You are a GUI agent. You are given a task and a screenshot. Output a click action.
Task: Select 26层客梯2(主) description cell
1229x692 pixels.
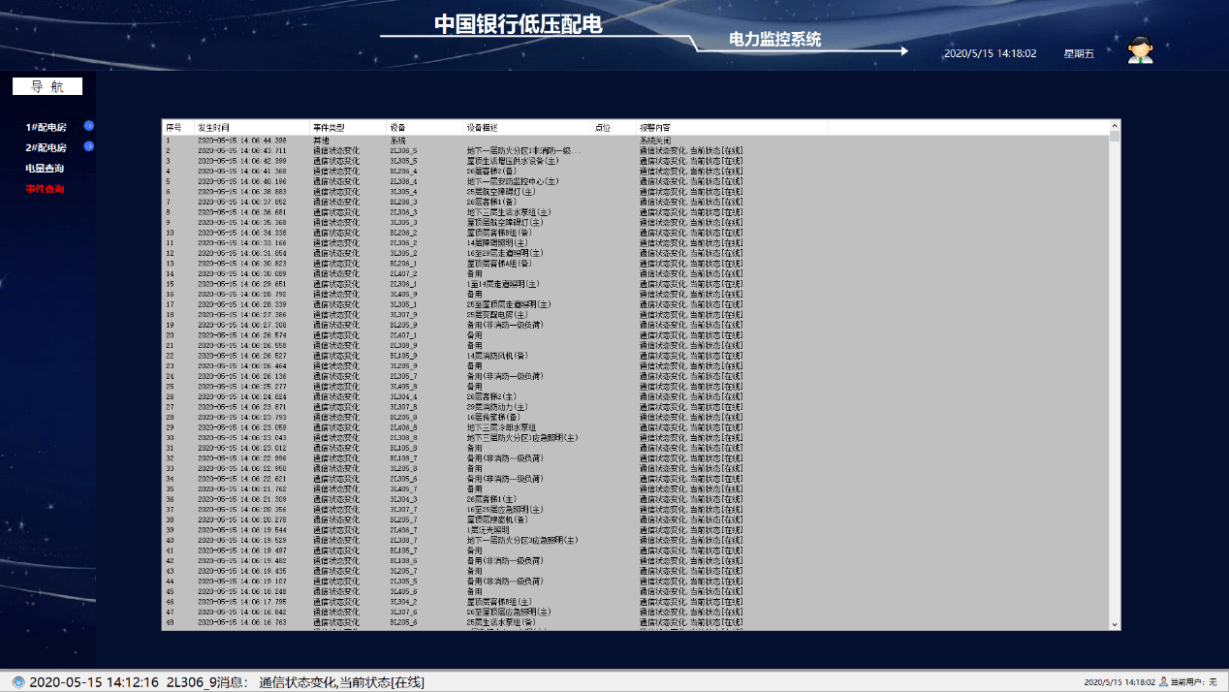coord(492,396)
